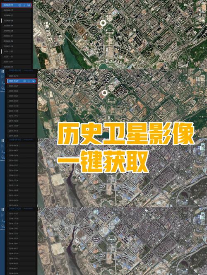
Task: Select the 2019-12-12 imagery date
Action: [x=22, y=116]
